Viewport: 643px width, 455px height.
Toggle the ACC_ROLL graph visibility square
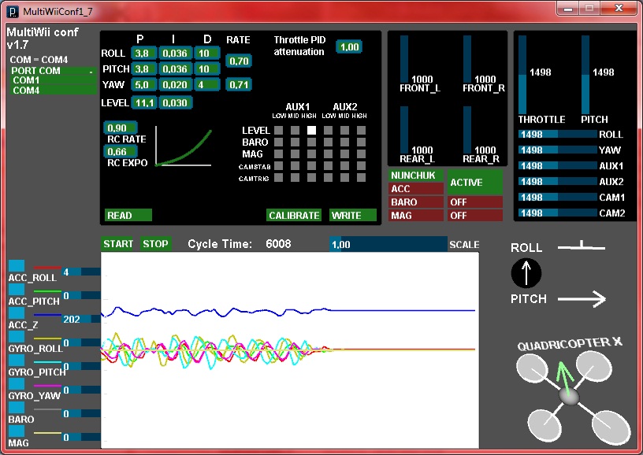pyautogui.click(x=16, y=266)
